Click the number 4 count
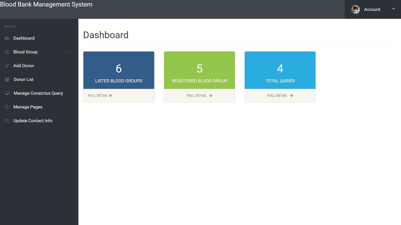 [280, 68]
